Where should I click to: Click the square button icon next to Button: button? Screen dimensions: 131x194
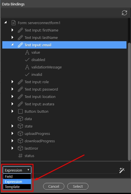(20, 111)
